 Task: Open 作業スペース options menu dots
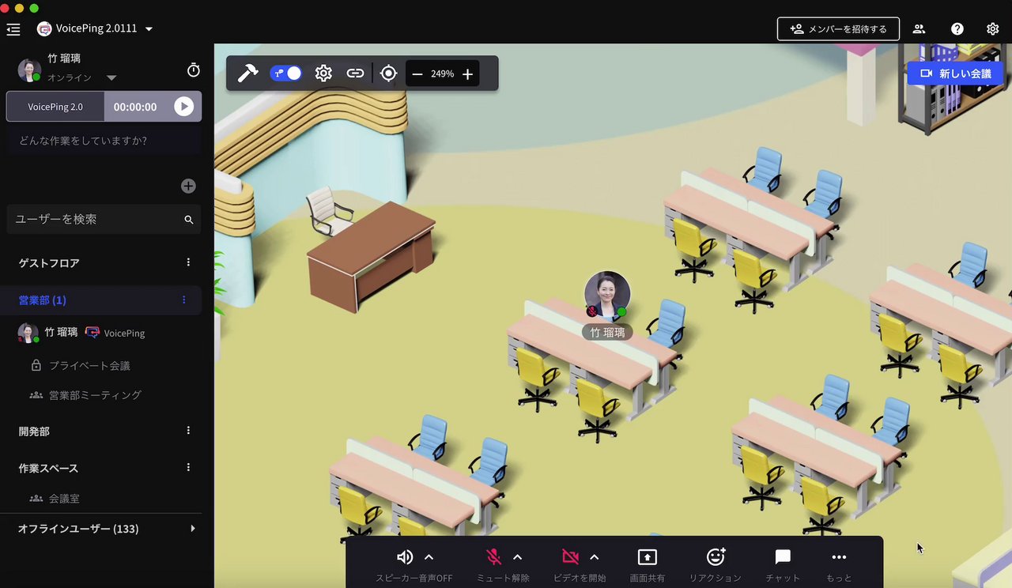(x=188, y=467)
